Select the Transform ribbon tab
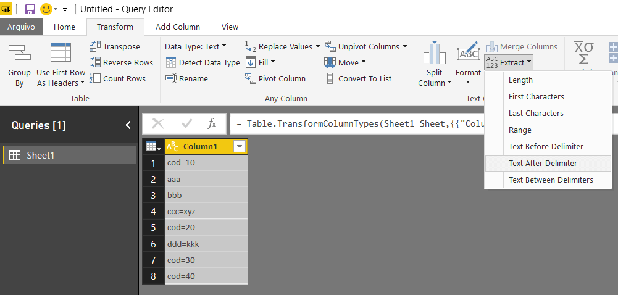The height and width of the screenshot is (295, 618). pos(115,27)
